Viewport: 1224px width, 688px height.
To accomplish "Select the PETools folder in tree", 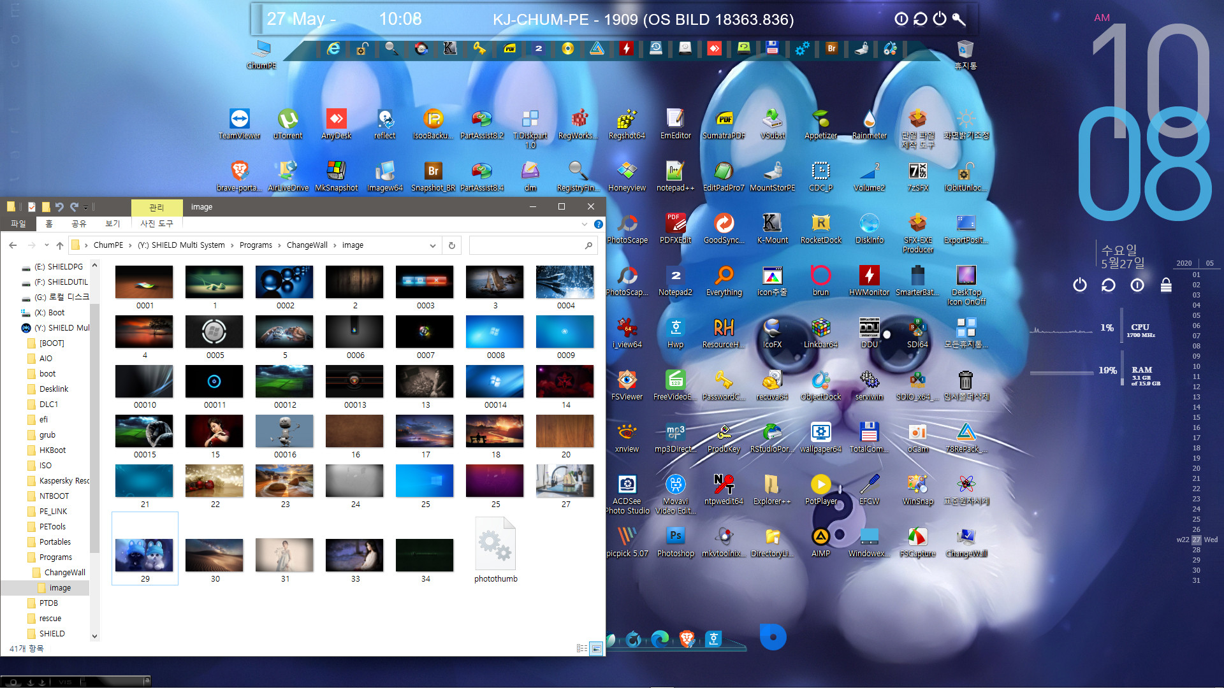I will click(x=52, y=527).
